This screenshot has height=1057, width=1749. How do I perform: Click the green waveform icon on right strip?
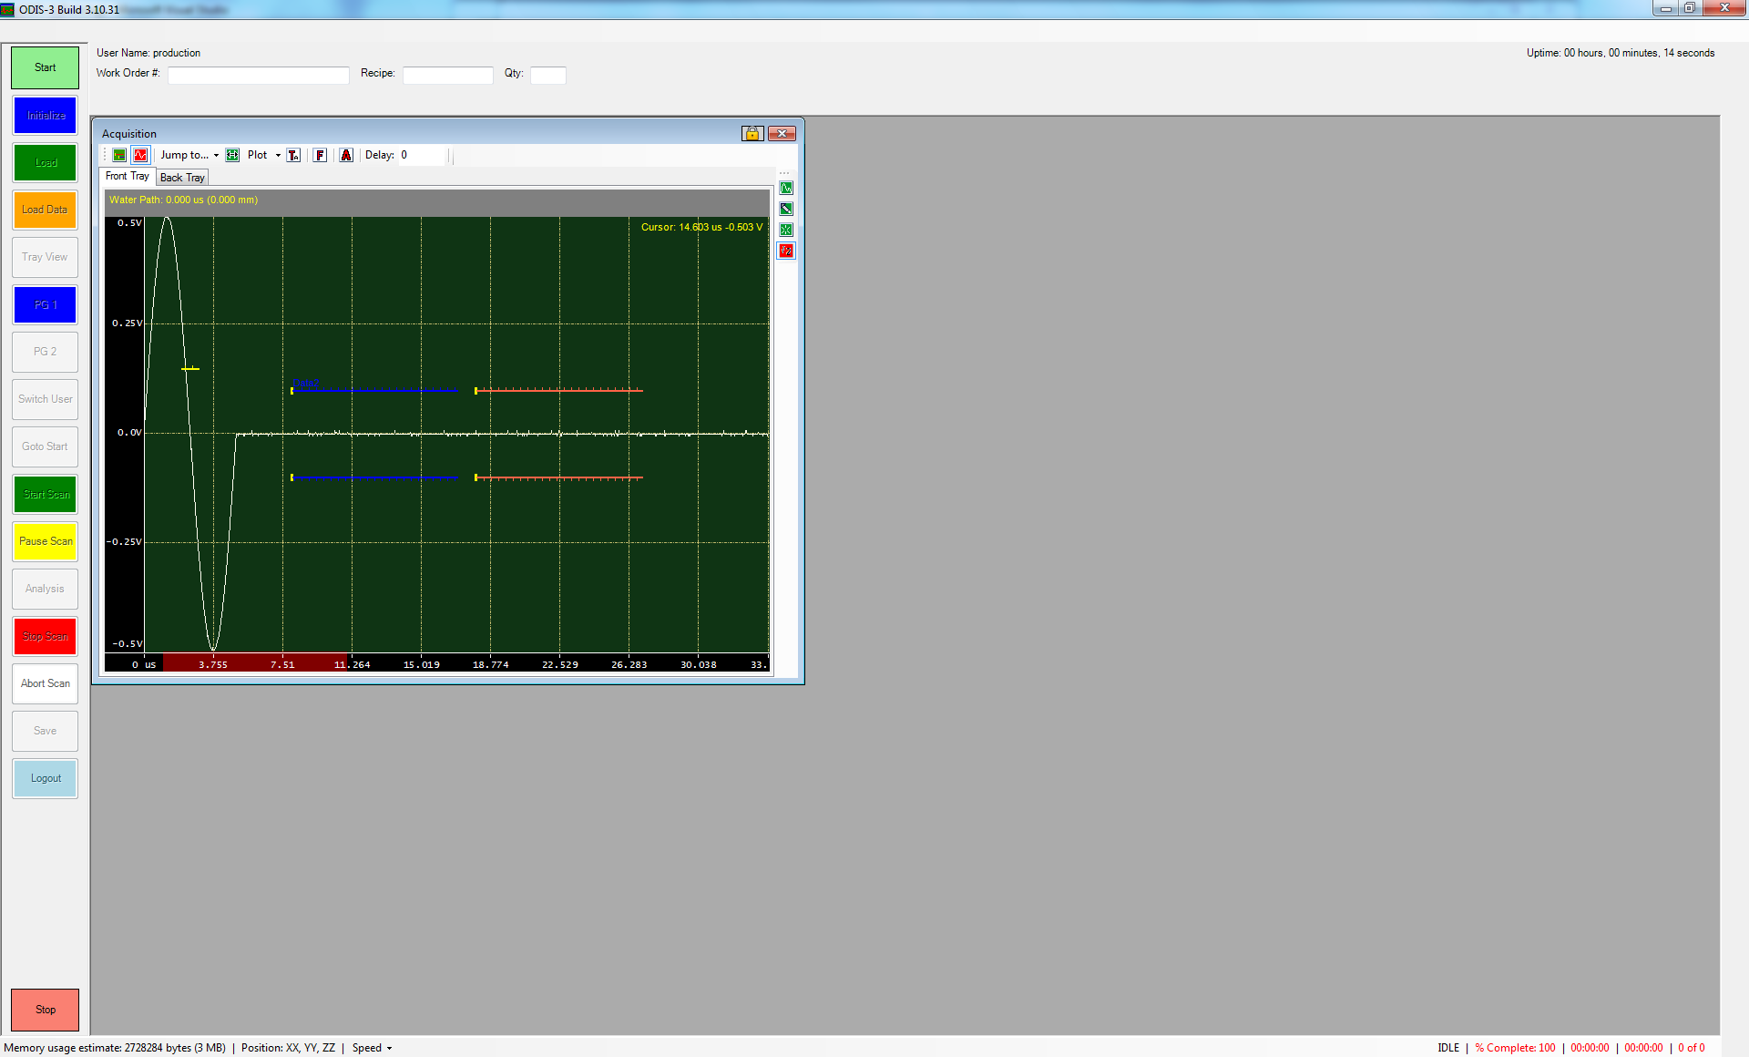click(x=786, y=188)
